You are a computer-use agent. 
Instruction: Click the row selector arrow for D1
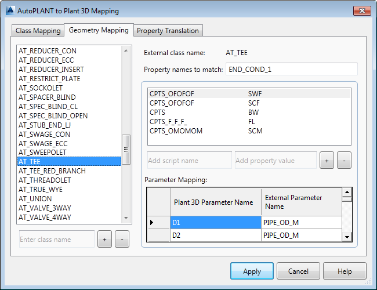[x=158, y=222]
